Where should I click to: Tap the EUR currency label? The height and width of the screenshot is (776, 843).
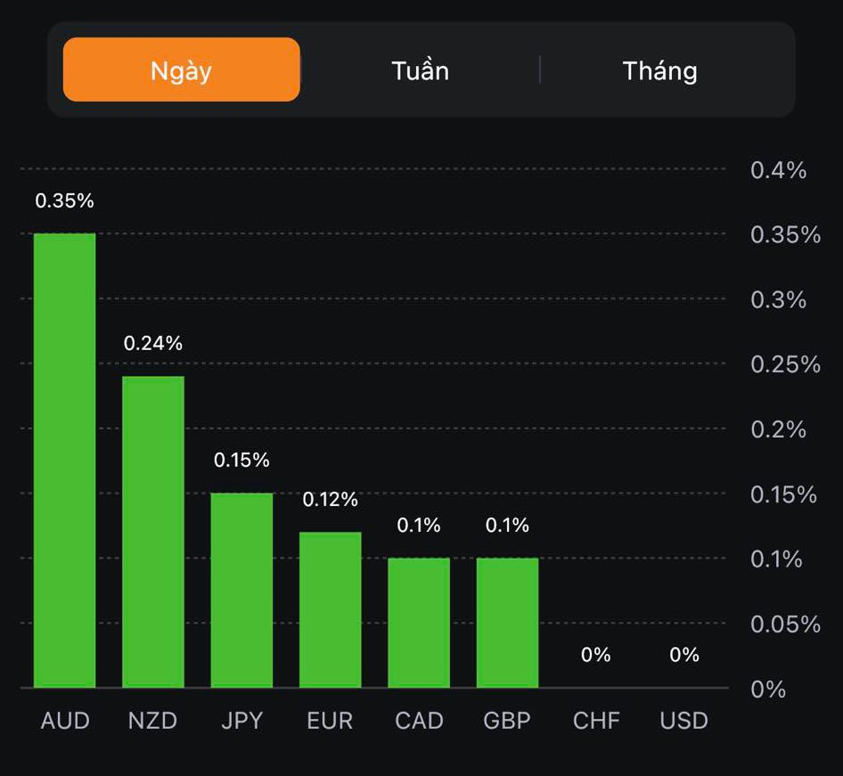coord(330,721)
